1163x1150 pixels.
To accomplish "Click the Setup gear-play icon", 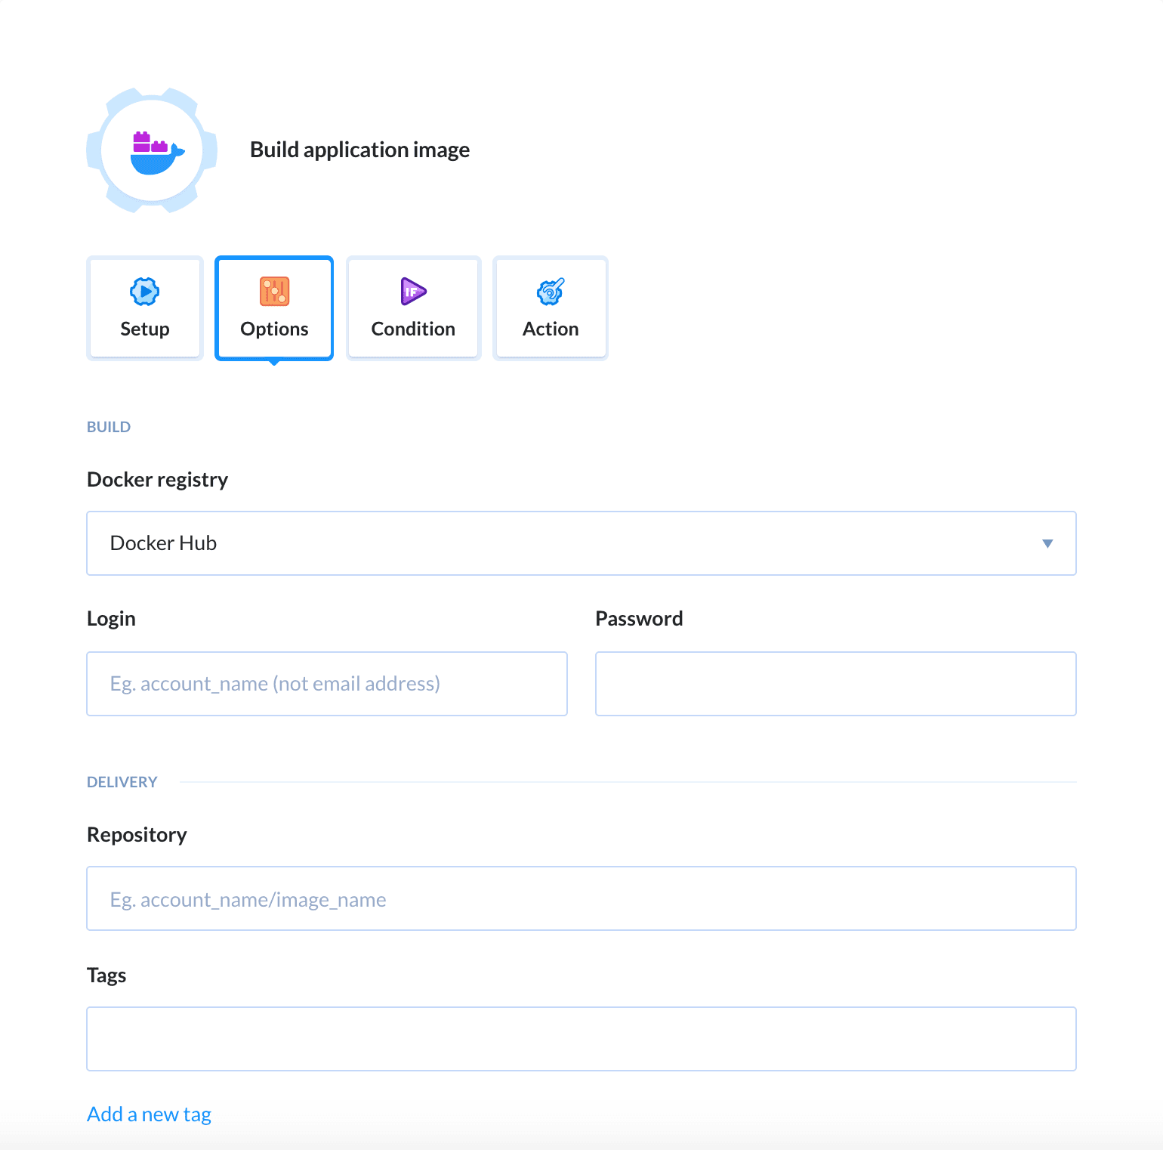I will [144, 292].
